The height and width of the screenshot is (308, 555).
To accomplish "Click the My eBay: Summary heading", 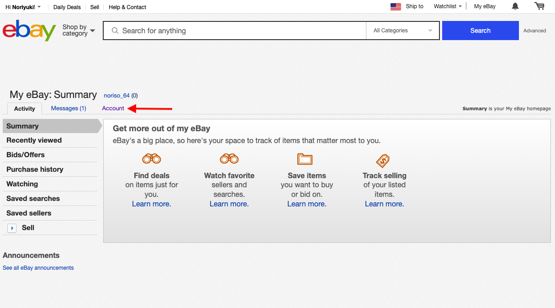I will click(x=53, y=95).
